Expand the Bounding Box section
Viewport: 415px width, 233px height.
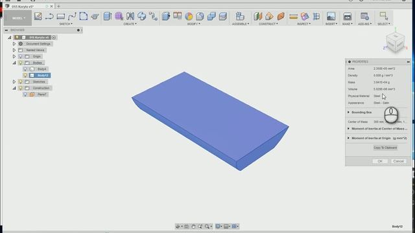pos(349,112)
